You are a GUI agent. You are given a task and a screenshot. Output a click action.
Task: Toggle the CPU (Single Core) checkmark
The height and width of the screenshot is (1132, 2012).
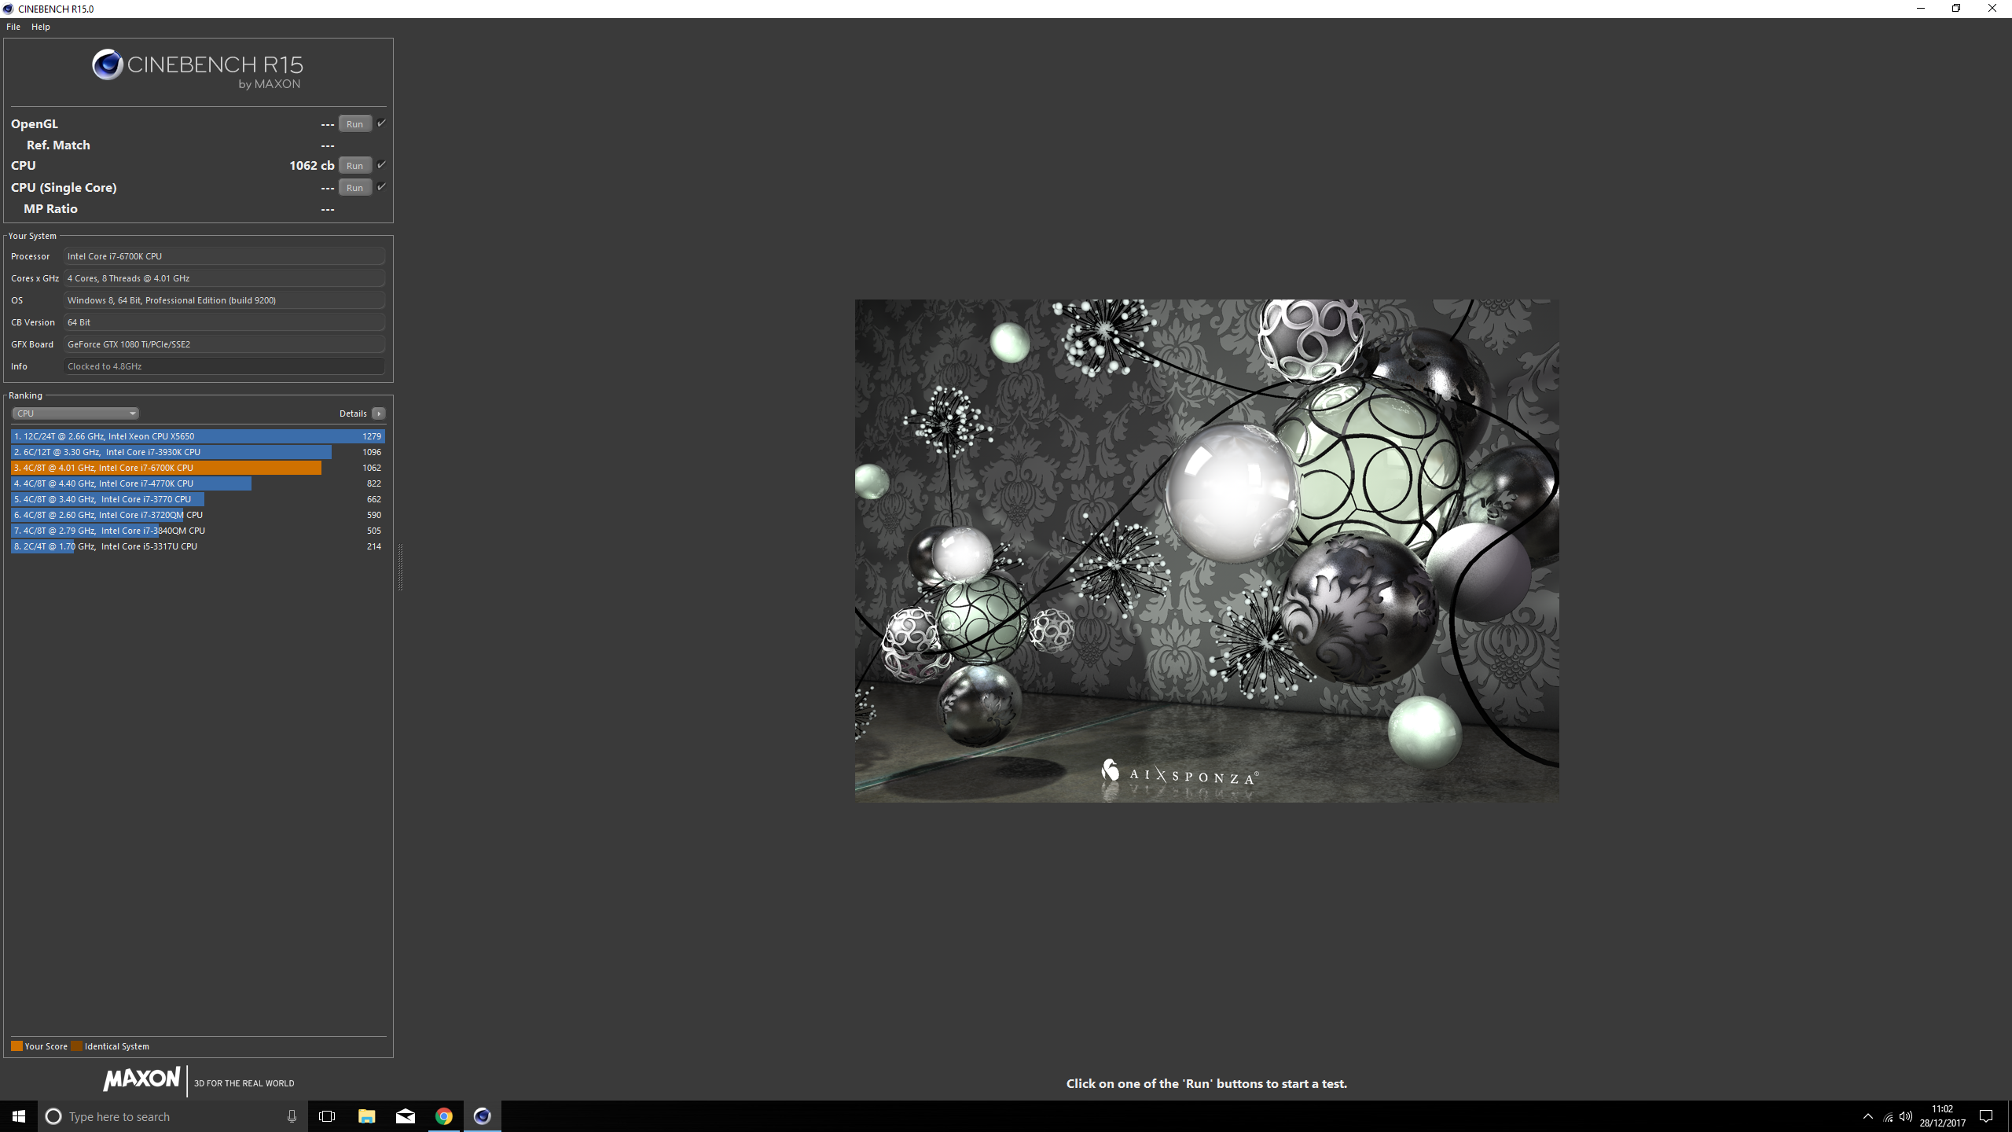tap(381, 187)
